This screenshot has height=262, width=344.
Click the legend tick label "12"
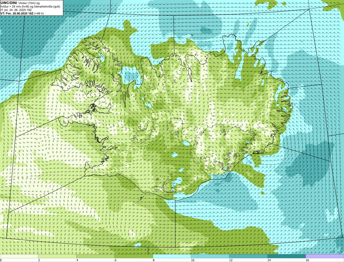point(231,260)
